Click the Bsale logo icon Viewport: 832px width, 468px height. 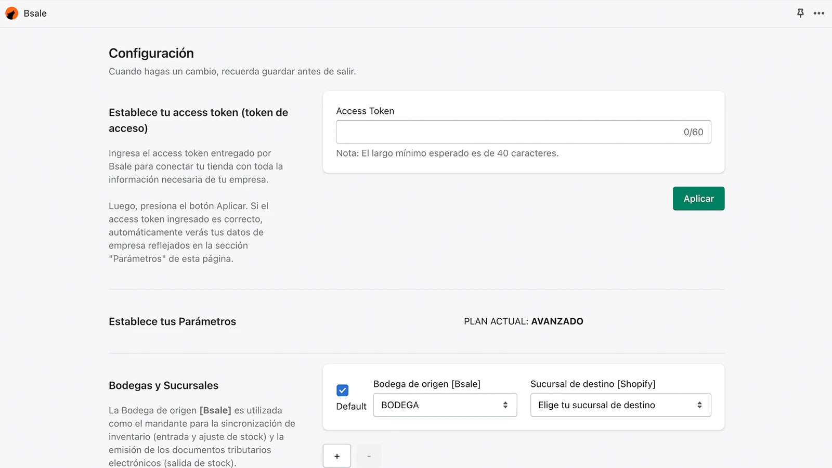11,13
